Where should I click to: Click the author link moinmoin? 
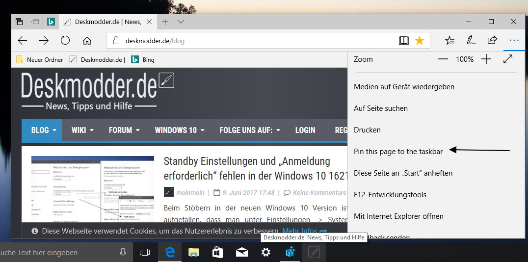click(x=189, y=193)
